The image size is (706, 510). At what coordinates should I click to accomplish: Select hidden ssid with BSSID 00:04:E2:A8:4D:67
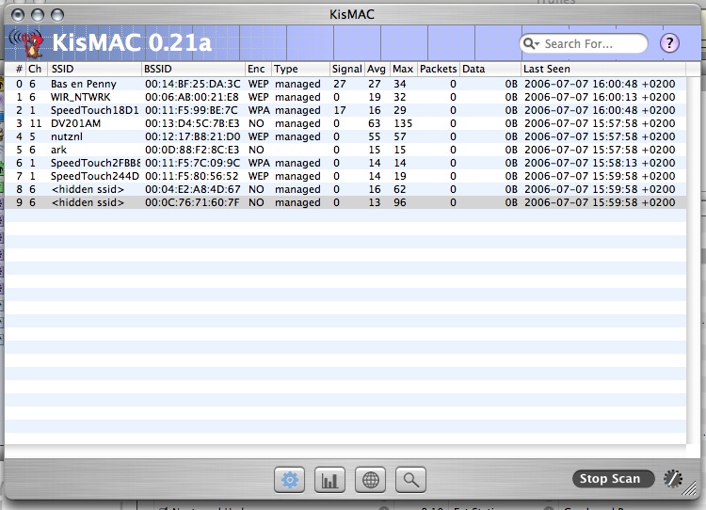(345, 189)
